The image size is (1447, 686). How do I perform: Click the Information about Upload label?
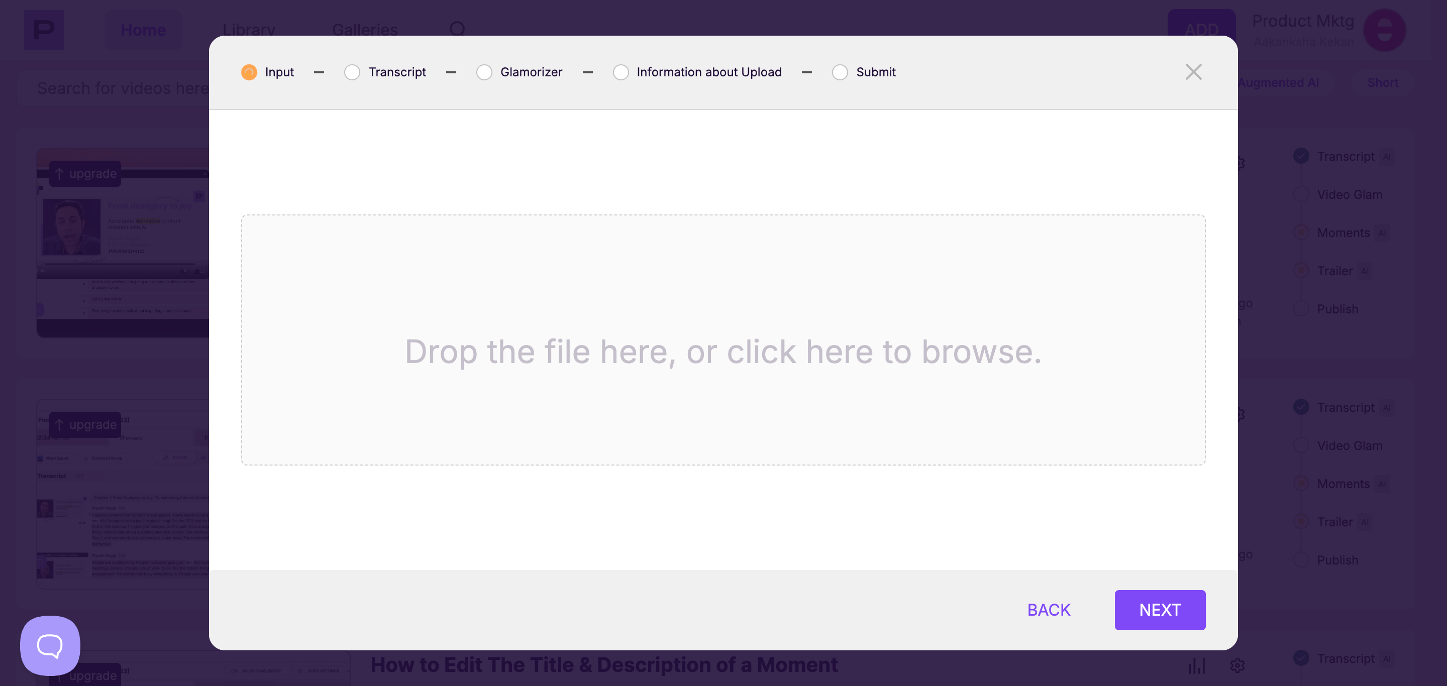pyautogui.click(x=709, y=72)
